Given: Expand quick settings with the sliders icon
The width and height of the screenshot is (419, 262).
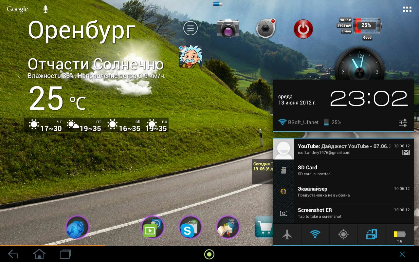Looking at the screenshot, I should (403, 122).
